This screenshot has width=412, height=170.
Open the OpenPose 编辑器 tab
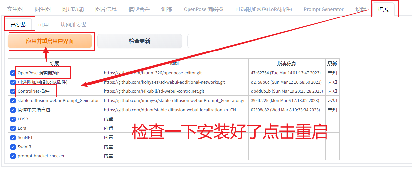(x=204, y=9)
